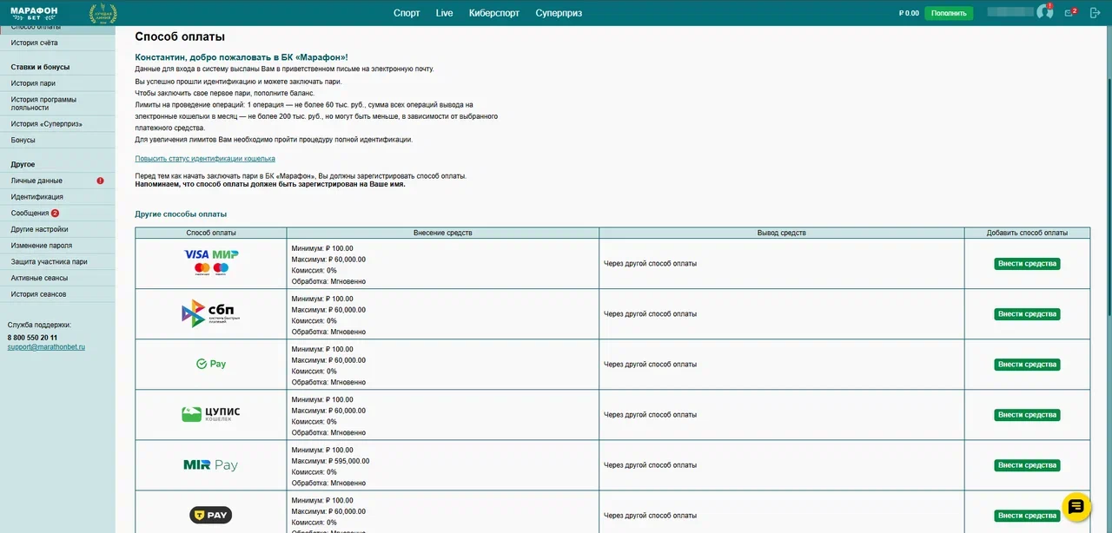
Task: Click the ₽ 0.00 balance amount
Action: pos(909,13)
